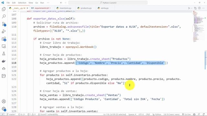Start Go Live server
This screenshot has width=207, height=116.
point(186,114)
